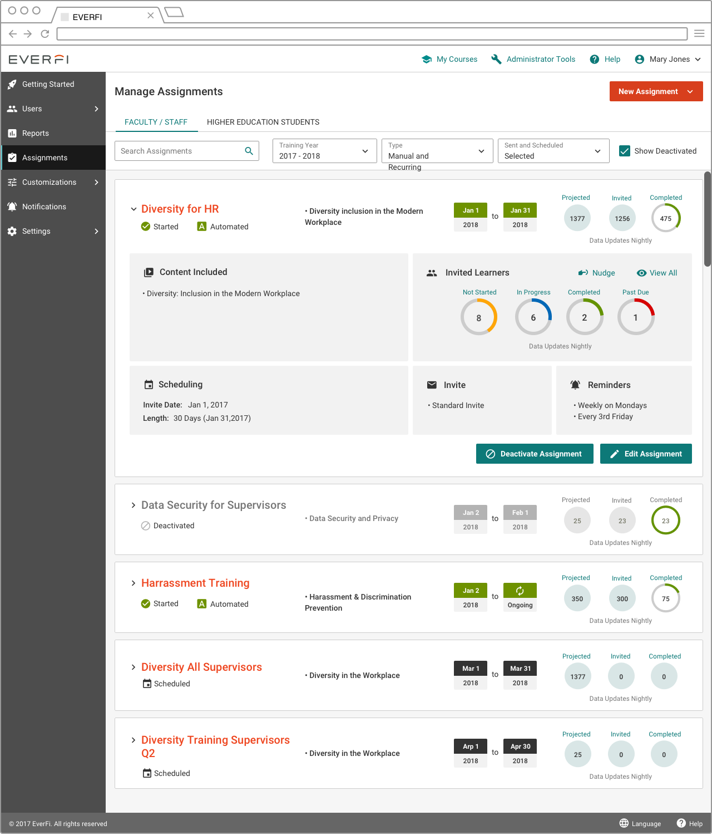This screenshot has width=712, height=835.
Task: Click the Deactivated status icon for Data Security
Action: point(146,525)
